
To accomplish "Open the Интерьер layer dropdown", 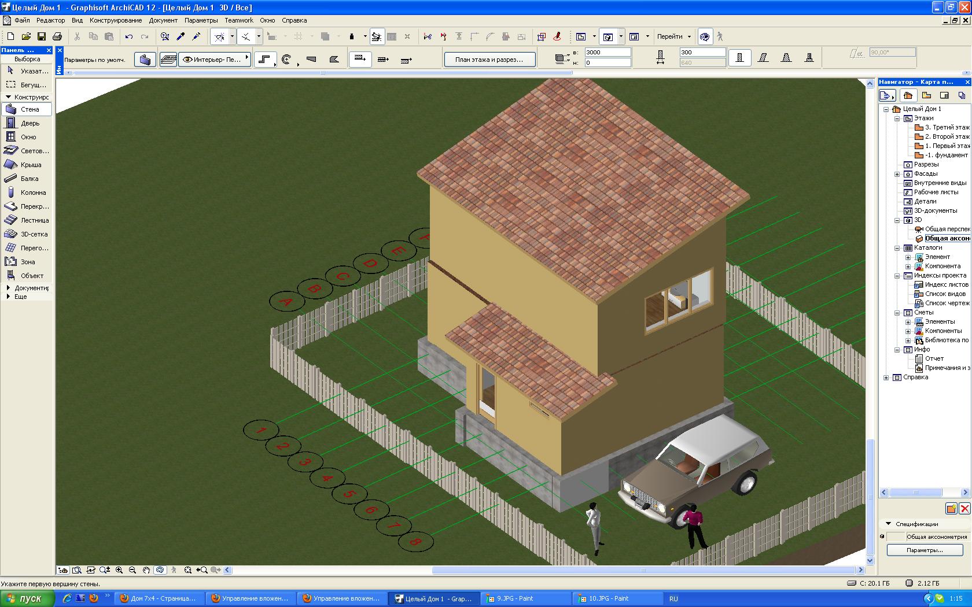I will (x=215, y=59).
